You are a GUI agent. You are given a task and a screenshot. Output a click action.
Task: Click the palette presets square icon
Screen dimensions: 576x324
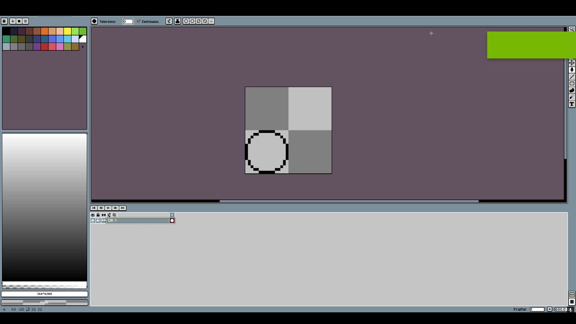(19, 21)
